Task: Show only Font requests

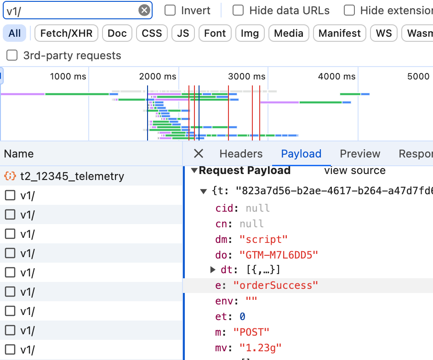Action: tap(215, 33)
